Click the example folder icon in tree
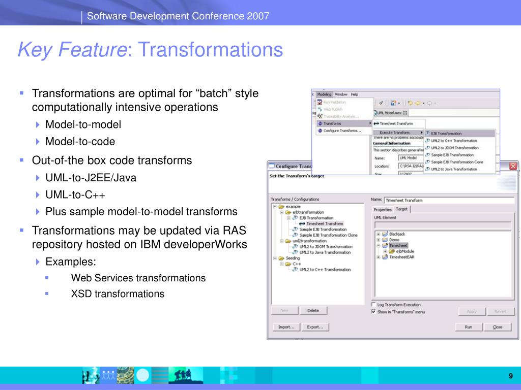 pos(281,207)
